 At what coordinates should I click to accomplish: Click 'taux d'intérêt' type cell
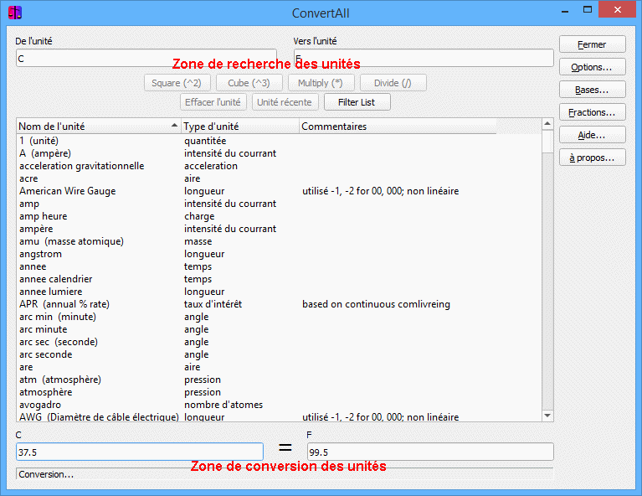(x=213, y=304)
